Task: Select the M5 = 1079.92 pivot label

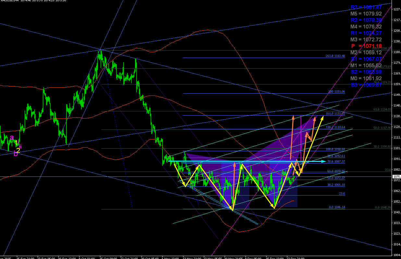Action: click(366, 14)
